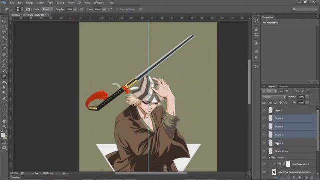The height and width of the screenshot is (180, 320).
Task: Select the Path Selection tool
Action: pyautogui.click(x=4, y=110)
